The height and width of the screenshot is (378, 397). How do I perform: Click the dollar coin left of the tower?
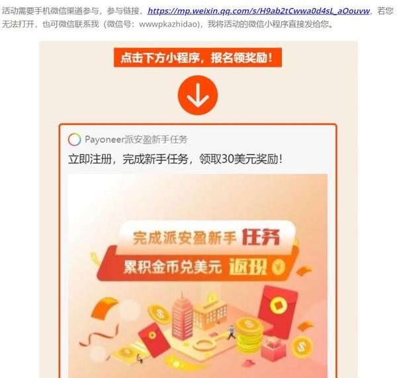159,314
